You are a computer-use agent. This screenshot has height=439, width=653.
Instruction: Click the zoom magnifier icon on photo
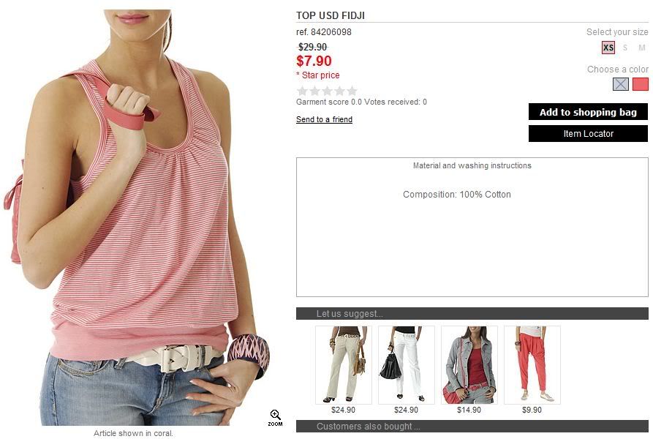[275, 417]
